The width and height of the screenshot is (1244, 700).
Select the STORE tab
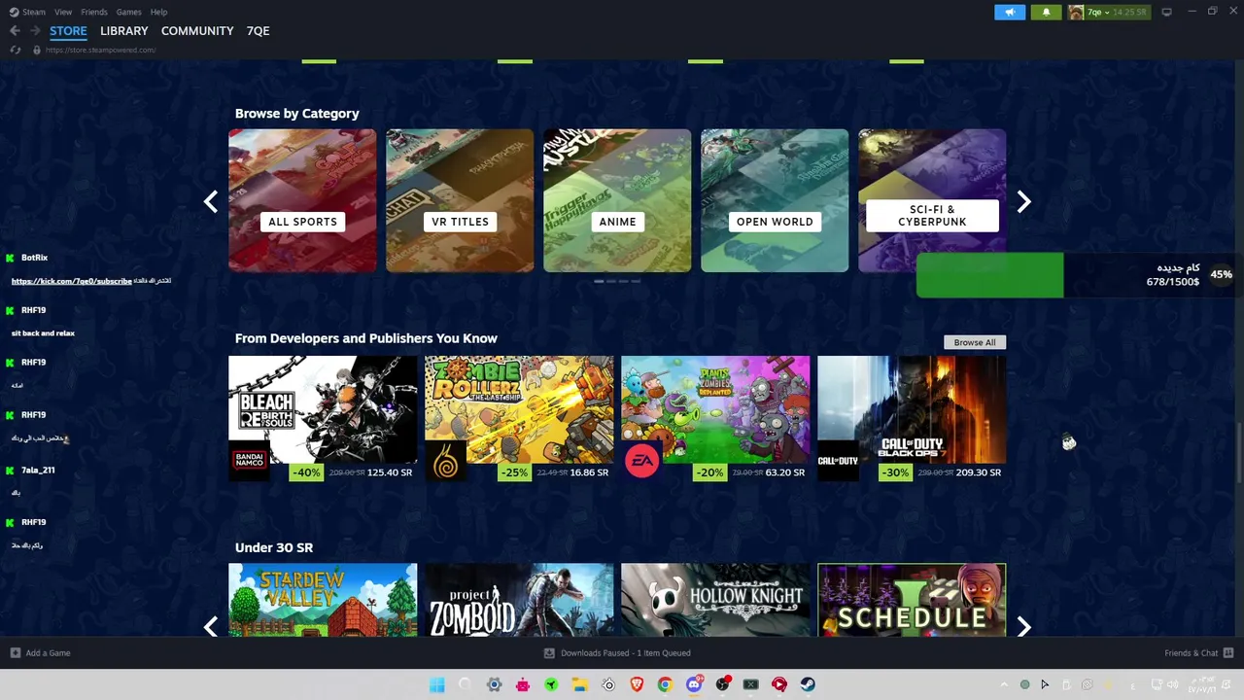(x=68, y=31)
